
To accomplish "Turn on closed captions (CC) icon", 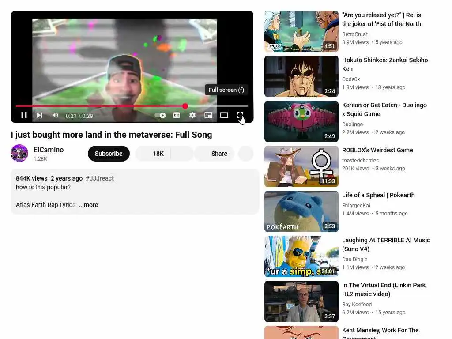I will click(x=177, y=115).
